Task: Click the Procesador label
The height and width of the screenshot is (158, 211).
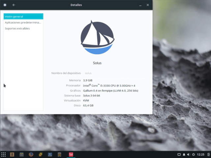Action: click(73, 85)
